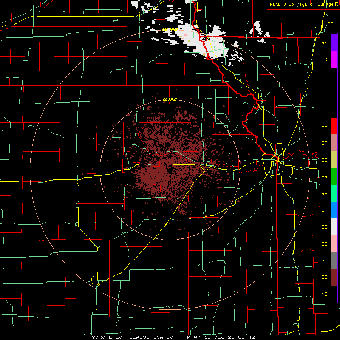
Task: Pick the dark green HR legend swatch
Action: [x=334, y=177]
